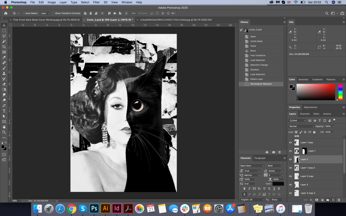The height and width of the screenshot is (216, 346).
Task: Select the Horizontal Type tool
Action: click(x=4, y=111)
